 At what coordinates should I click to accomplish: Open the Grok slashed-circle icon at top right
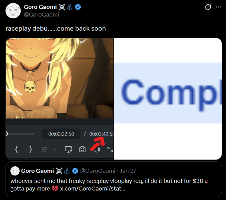(208, 7)
